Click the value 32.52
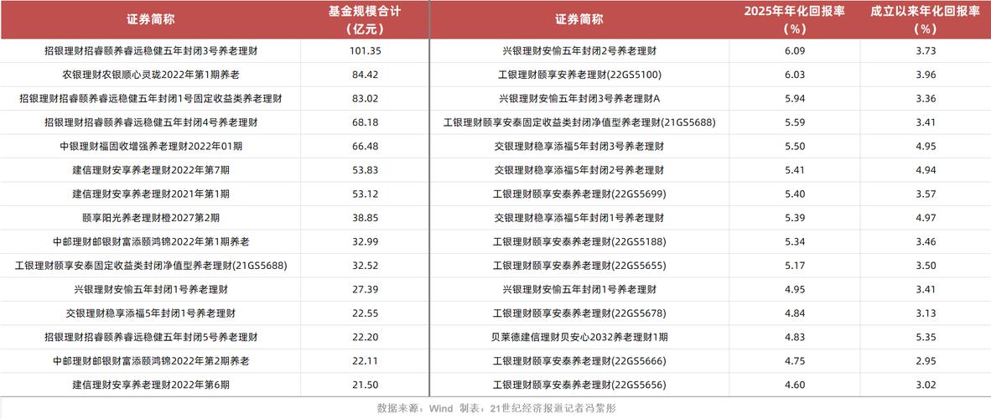 365,266
